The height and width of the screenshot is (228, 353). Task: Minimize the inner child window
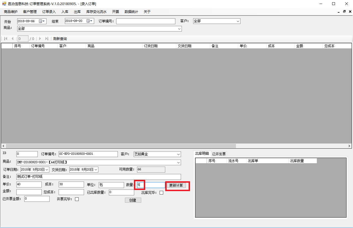pyautogui.click(x=339, y=12)
